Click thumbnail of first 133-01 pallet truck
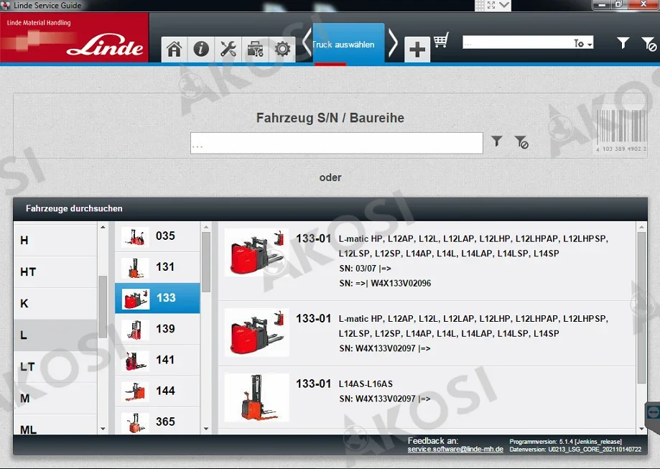This screenshot has height=469, width=660. click(x=257, y=253)
